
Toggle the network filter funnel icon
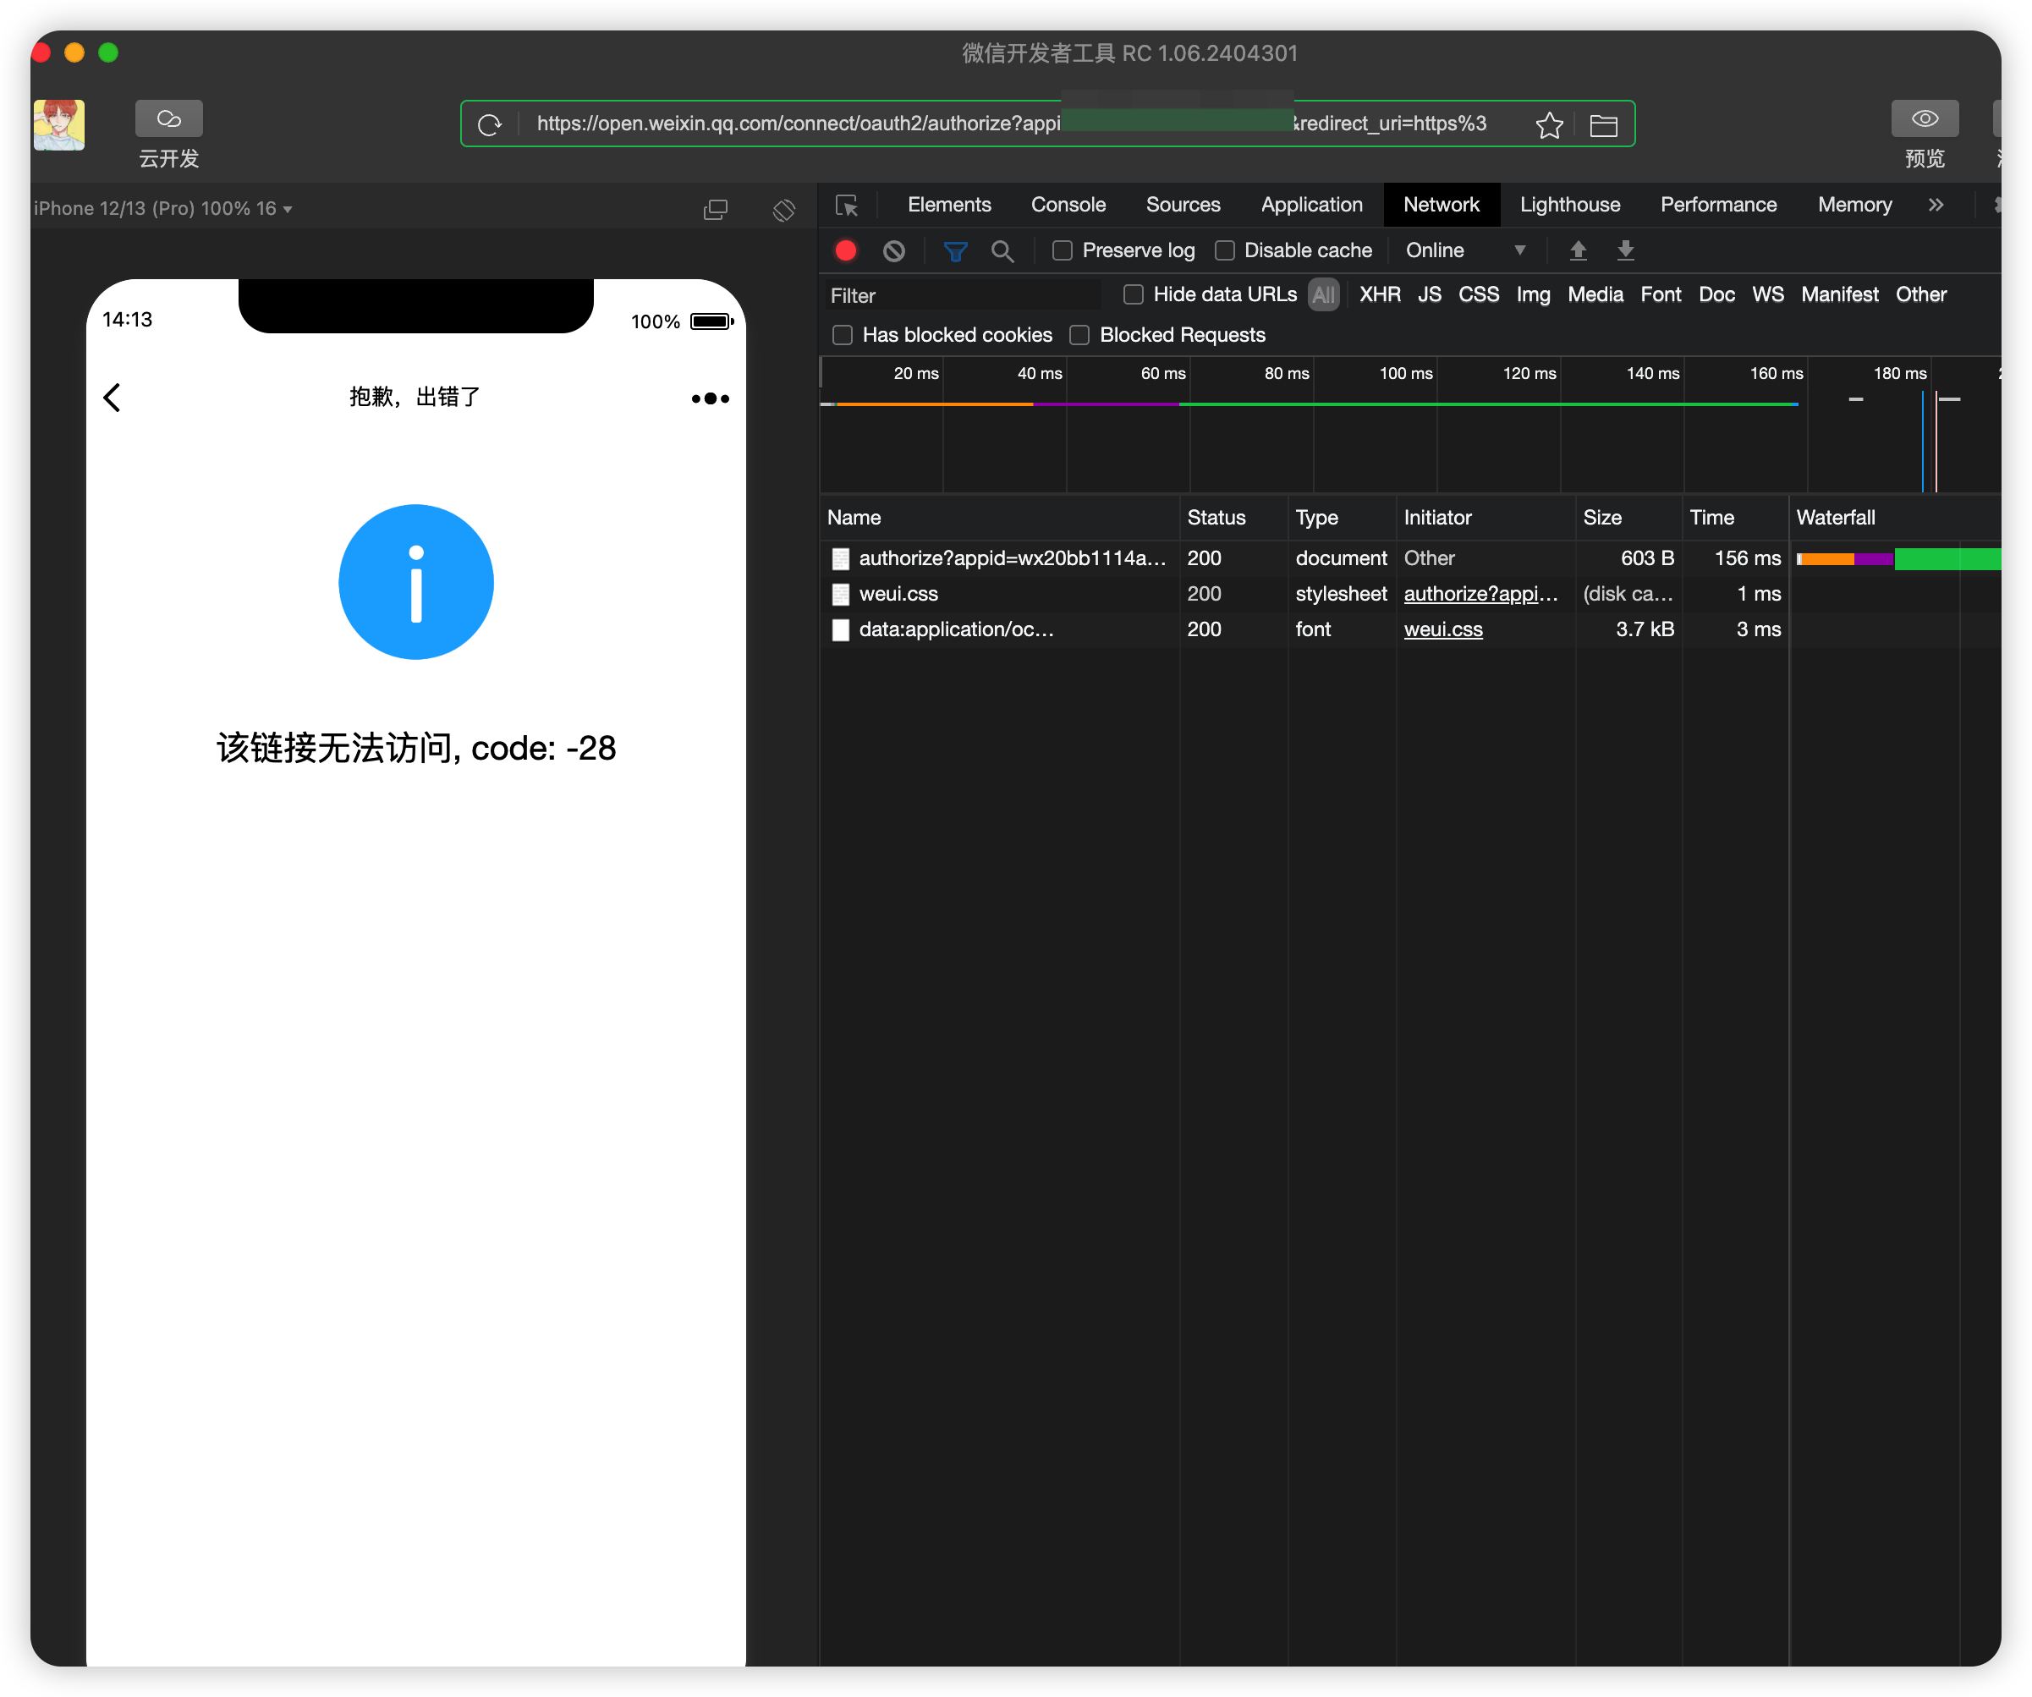click(x=955, y=250)
